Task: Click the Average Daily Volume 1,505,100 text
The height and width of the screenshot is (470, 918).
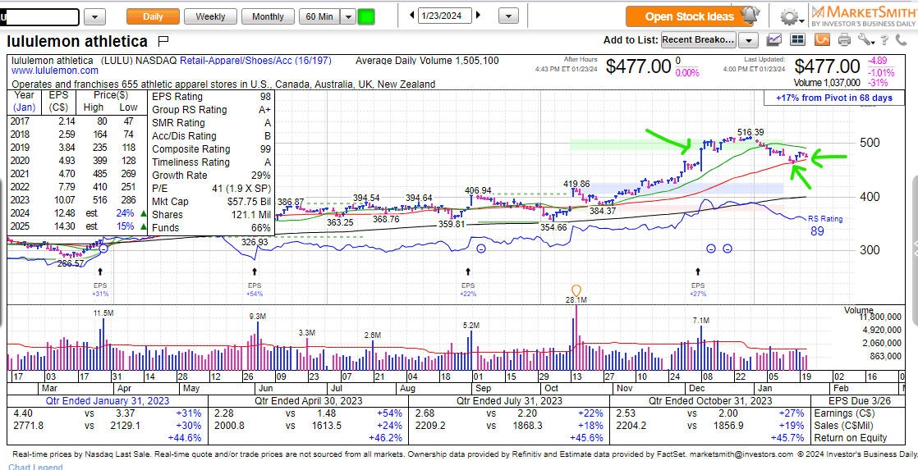Action: click(x=427, y=60)
